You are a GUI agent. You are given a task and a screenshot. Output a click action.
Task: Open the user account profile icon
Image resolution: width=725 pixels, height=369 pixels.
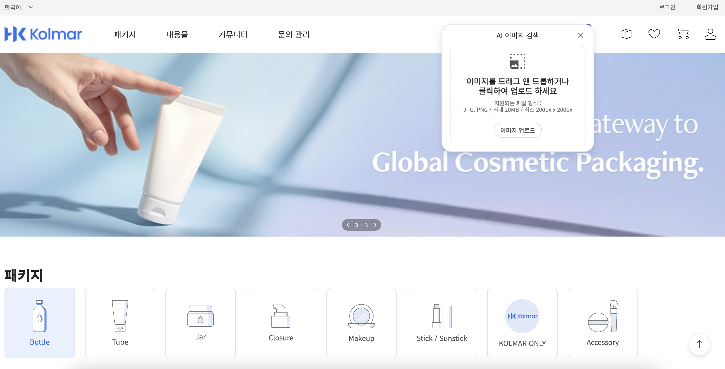point(710,34)
